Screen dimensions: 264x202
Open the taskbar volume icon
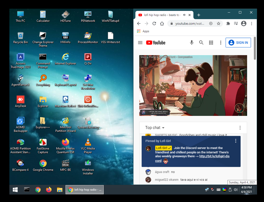235,190
